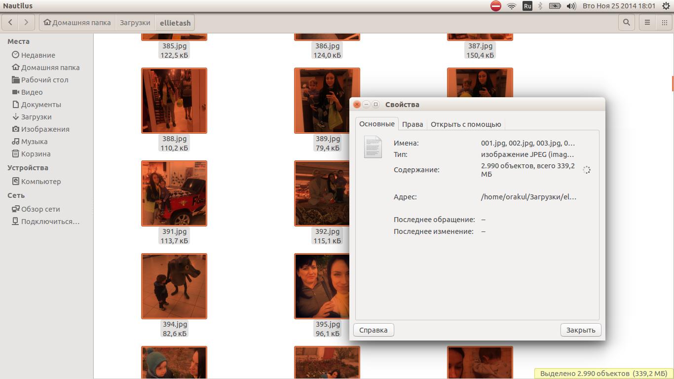Click size label 113,7 кБ

coord(174,241)
